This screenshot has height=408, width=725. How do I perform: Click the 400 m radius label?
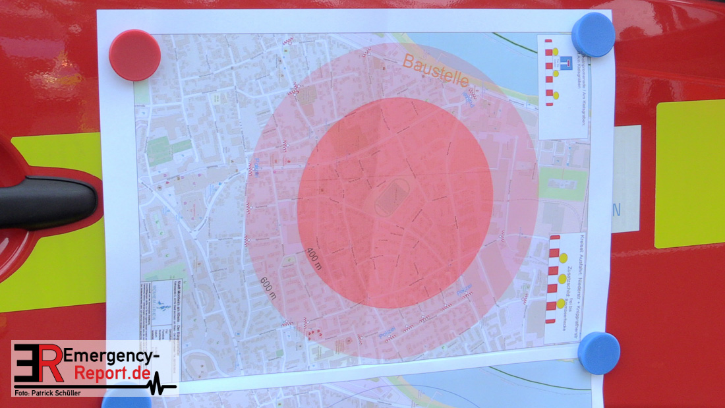tap(315, 259)
